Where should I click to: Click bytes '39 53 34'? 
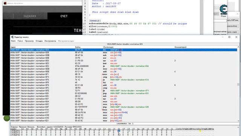pos(79,77)
